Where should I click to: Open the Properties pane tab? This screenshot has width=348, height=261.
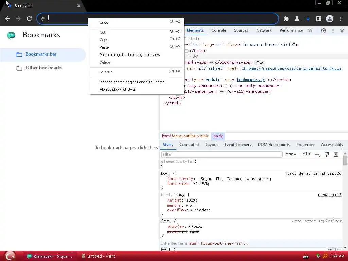point(305,145)
